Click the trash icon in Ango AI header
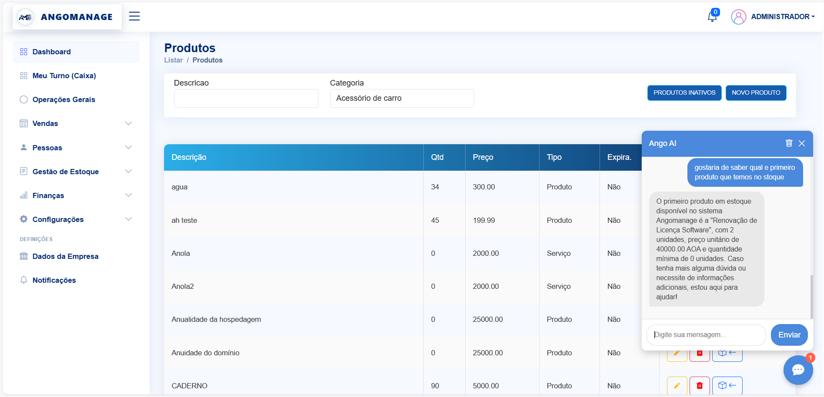Viewport: 824px width, 397px height. pyautogui.click(x=789, y=143)
